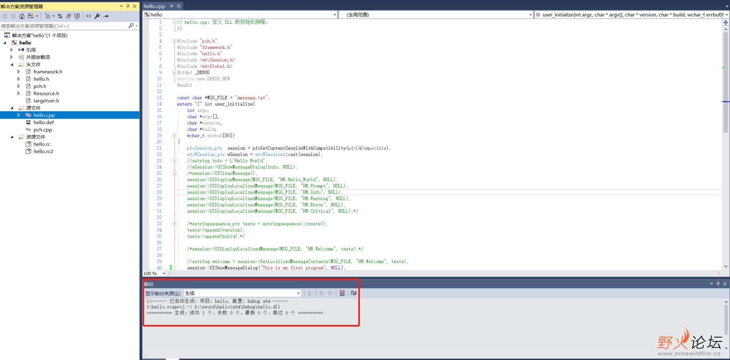Open Properties via the wrench icon
Image resolution: width=730 pixels, height=360 pixels.
(97, 16)
